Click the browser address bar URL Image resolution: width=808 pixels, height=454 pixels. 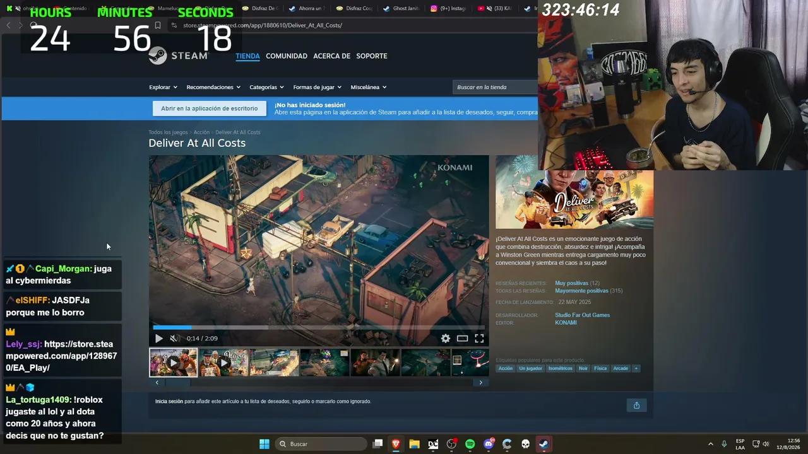[x=263, y=25]
